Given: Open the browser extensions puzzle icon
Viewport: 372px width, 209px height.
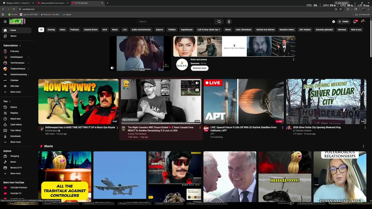Looking at the screenshot, I should coord(348,9).
